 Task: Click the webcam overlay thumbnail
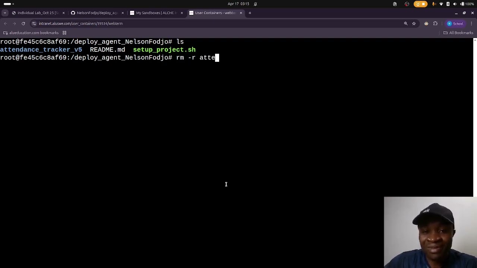click(430, 232)
